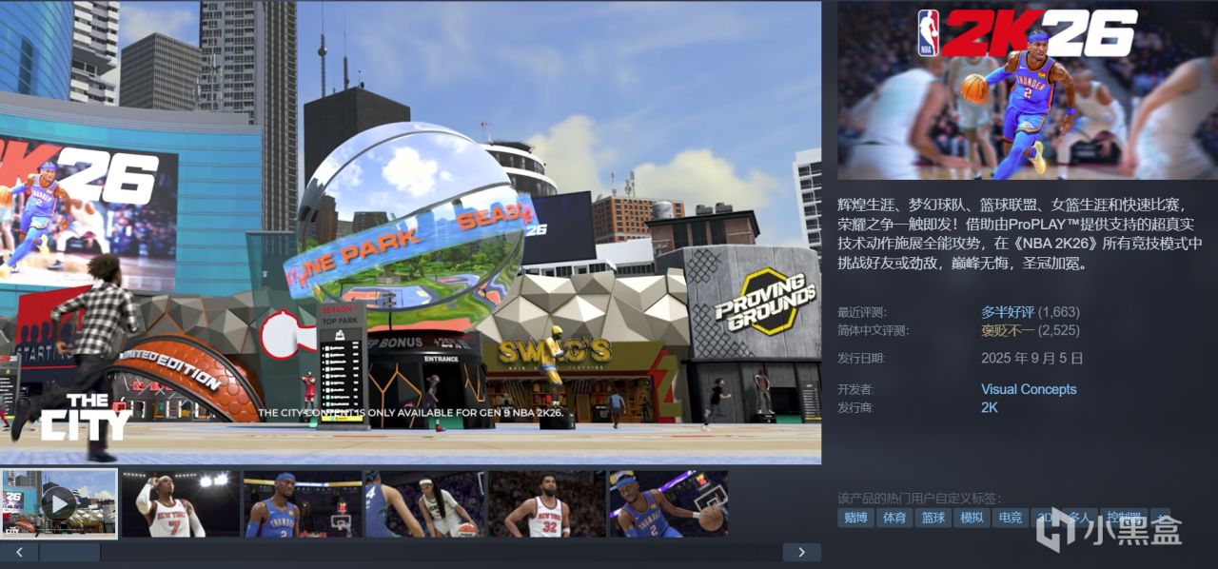Open the Thunder player close-up thumbnail
The height and width of the screenshot is (569, 1218).
[303, 503]
